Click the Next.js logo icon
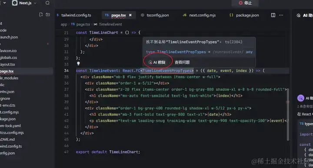The height and width of the screenshot is (168, 313). (15, 3)
